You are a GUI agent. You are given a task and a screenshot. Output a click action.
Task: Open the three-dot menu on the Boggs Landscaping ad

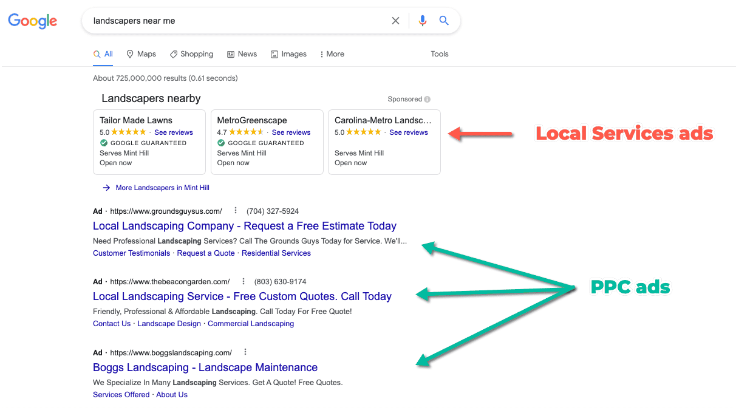point(245,352)
